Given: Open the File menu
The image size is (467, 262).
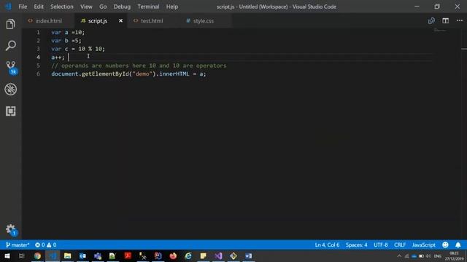Looking at the screenshot, I should tap(23, 7).
